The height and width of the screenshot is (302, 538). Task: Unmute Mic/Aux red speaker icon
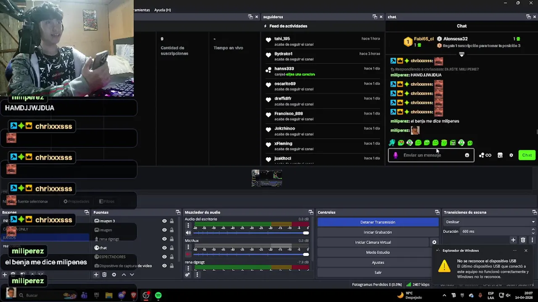point(188,254)
